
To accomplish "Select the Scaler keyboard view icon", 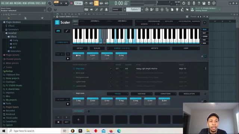I will point(58,31).
